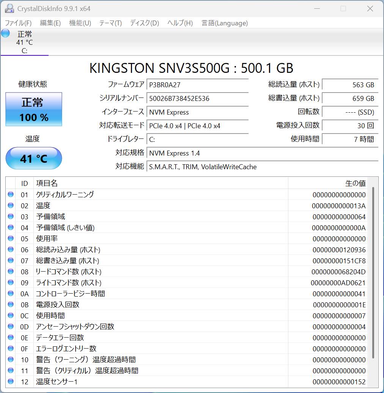Click the status orb for 01 クリティカルワーニング

pos(11,194)
